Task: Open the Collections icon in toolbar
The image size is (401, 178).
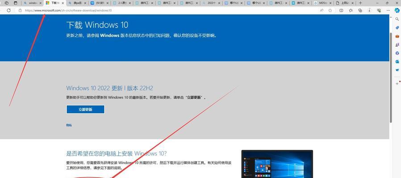Action: pos(360,10)
